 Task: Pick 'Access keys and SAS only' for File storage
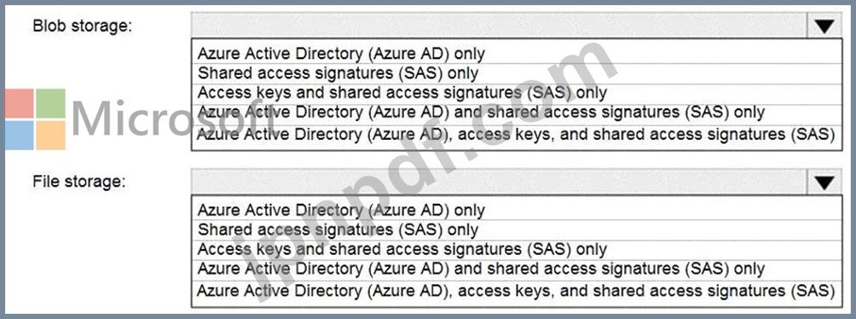pos(517,250)
